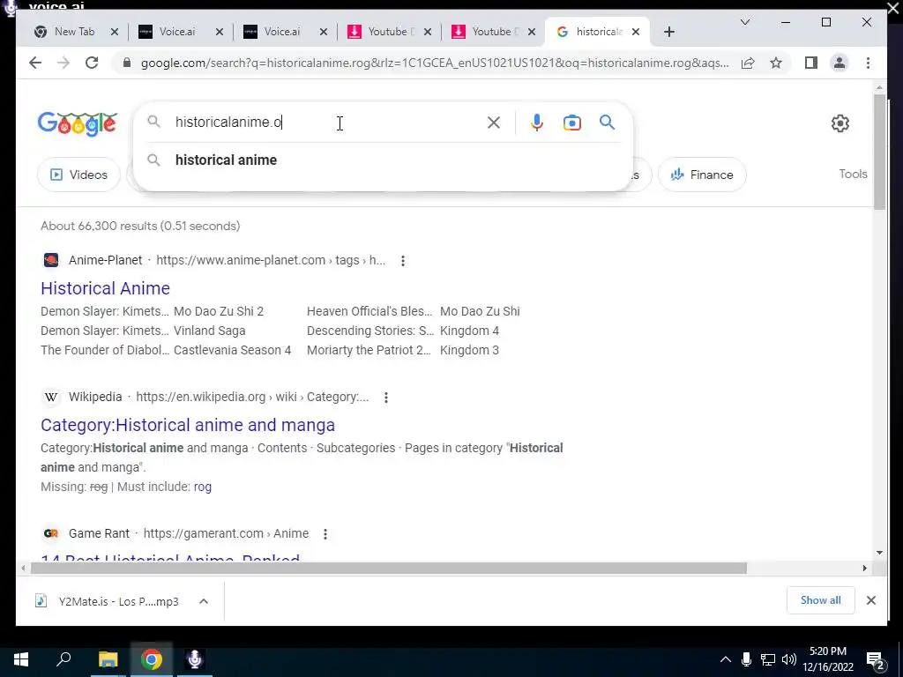Click the vertical scrollbar down arrow

[x=879, y=553]
